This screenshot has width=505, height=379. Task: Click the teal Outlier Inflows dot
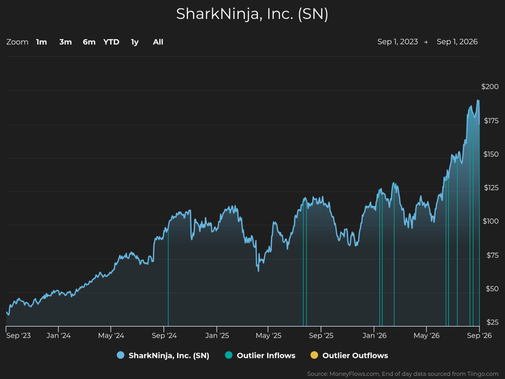point(229,355)
